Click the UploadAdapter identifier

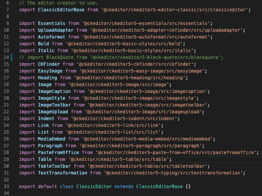click(56, 30)
